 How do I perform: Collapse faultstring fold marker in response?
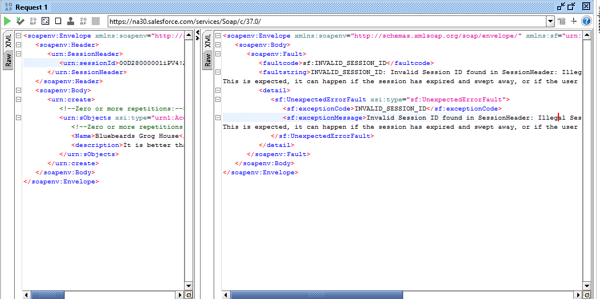pos(218,72)
